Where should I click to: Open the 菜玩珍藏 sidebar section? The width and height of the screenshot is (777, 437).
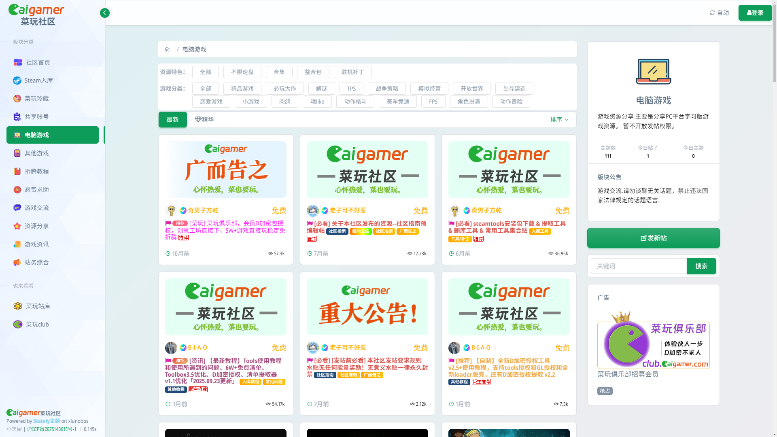pos(36,99)
